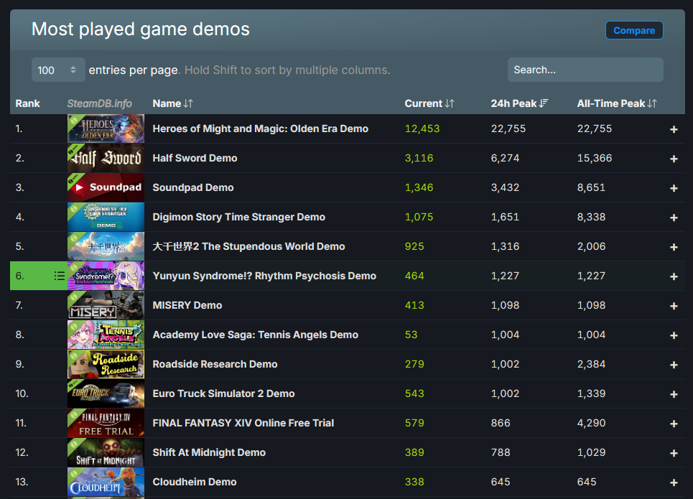Click 24h peak value 3,432
Screen dimensions: 693x499
tap(505, 187)
